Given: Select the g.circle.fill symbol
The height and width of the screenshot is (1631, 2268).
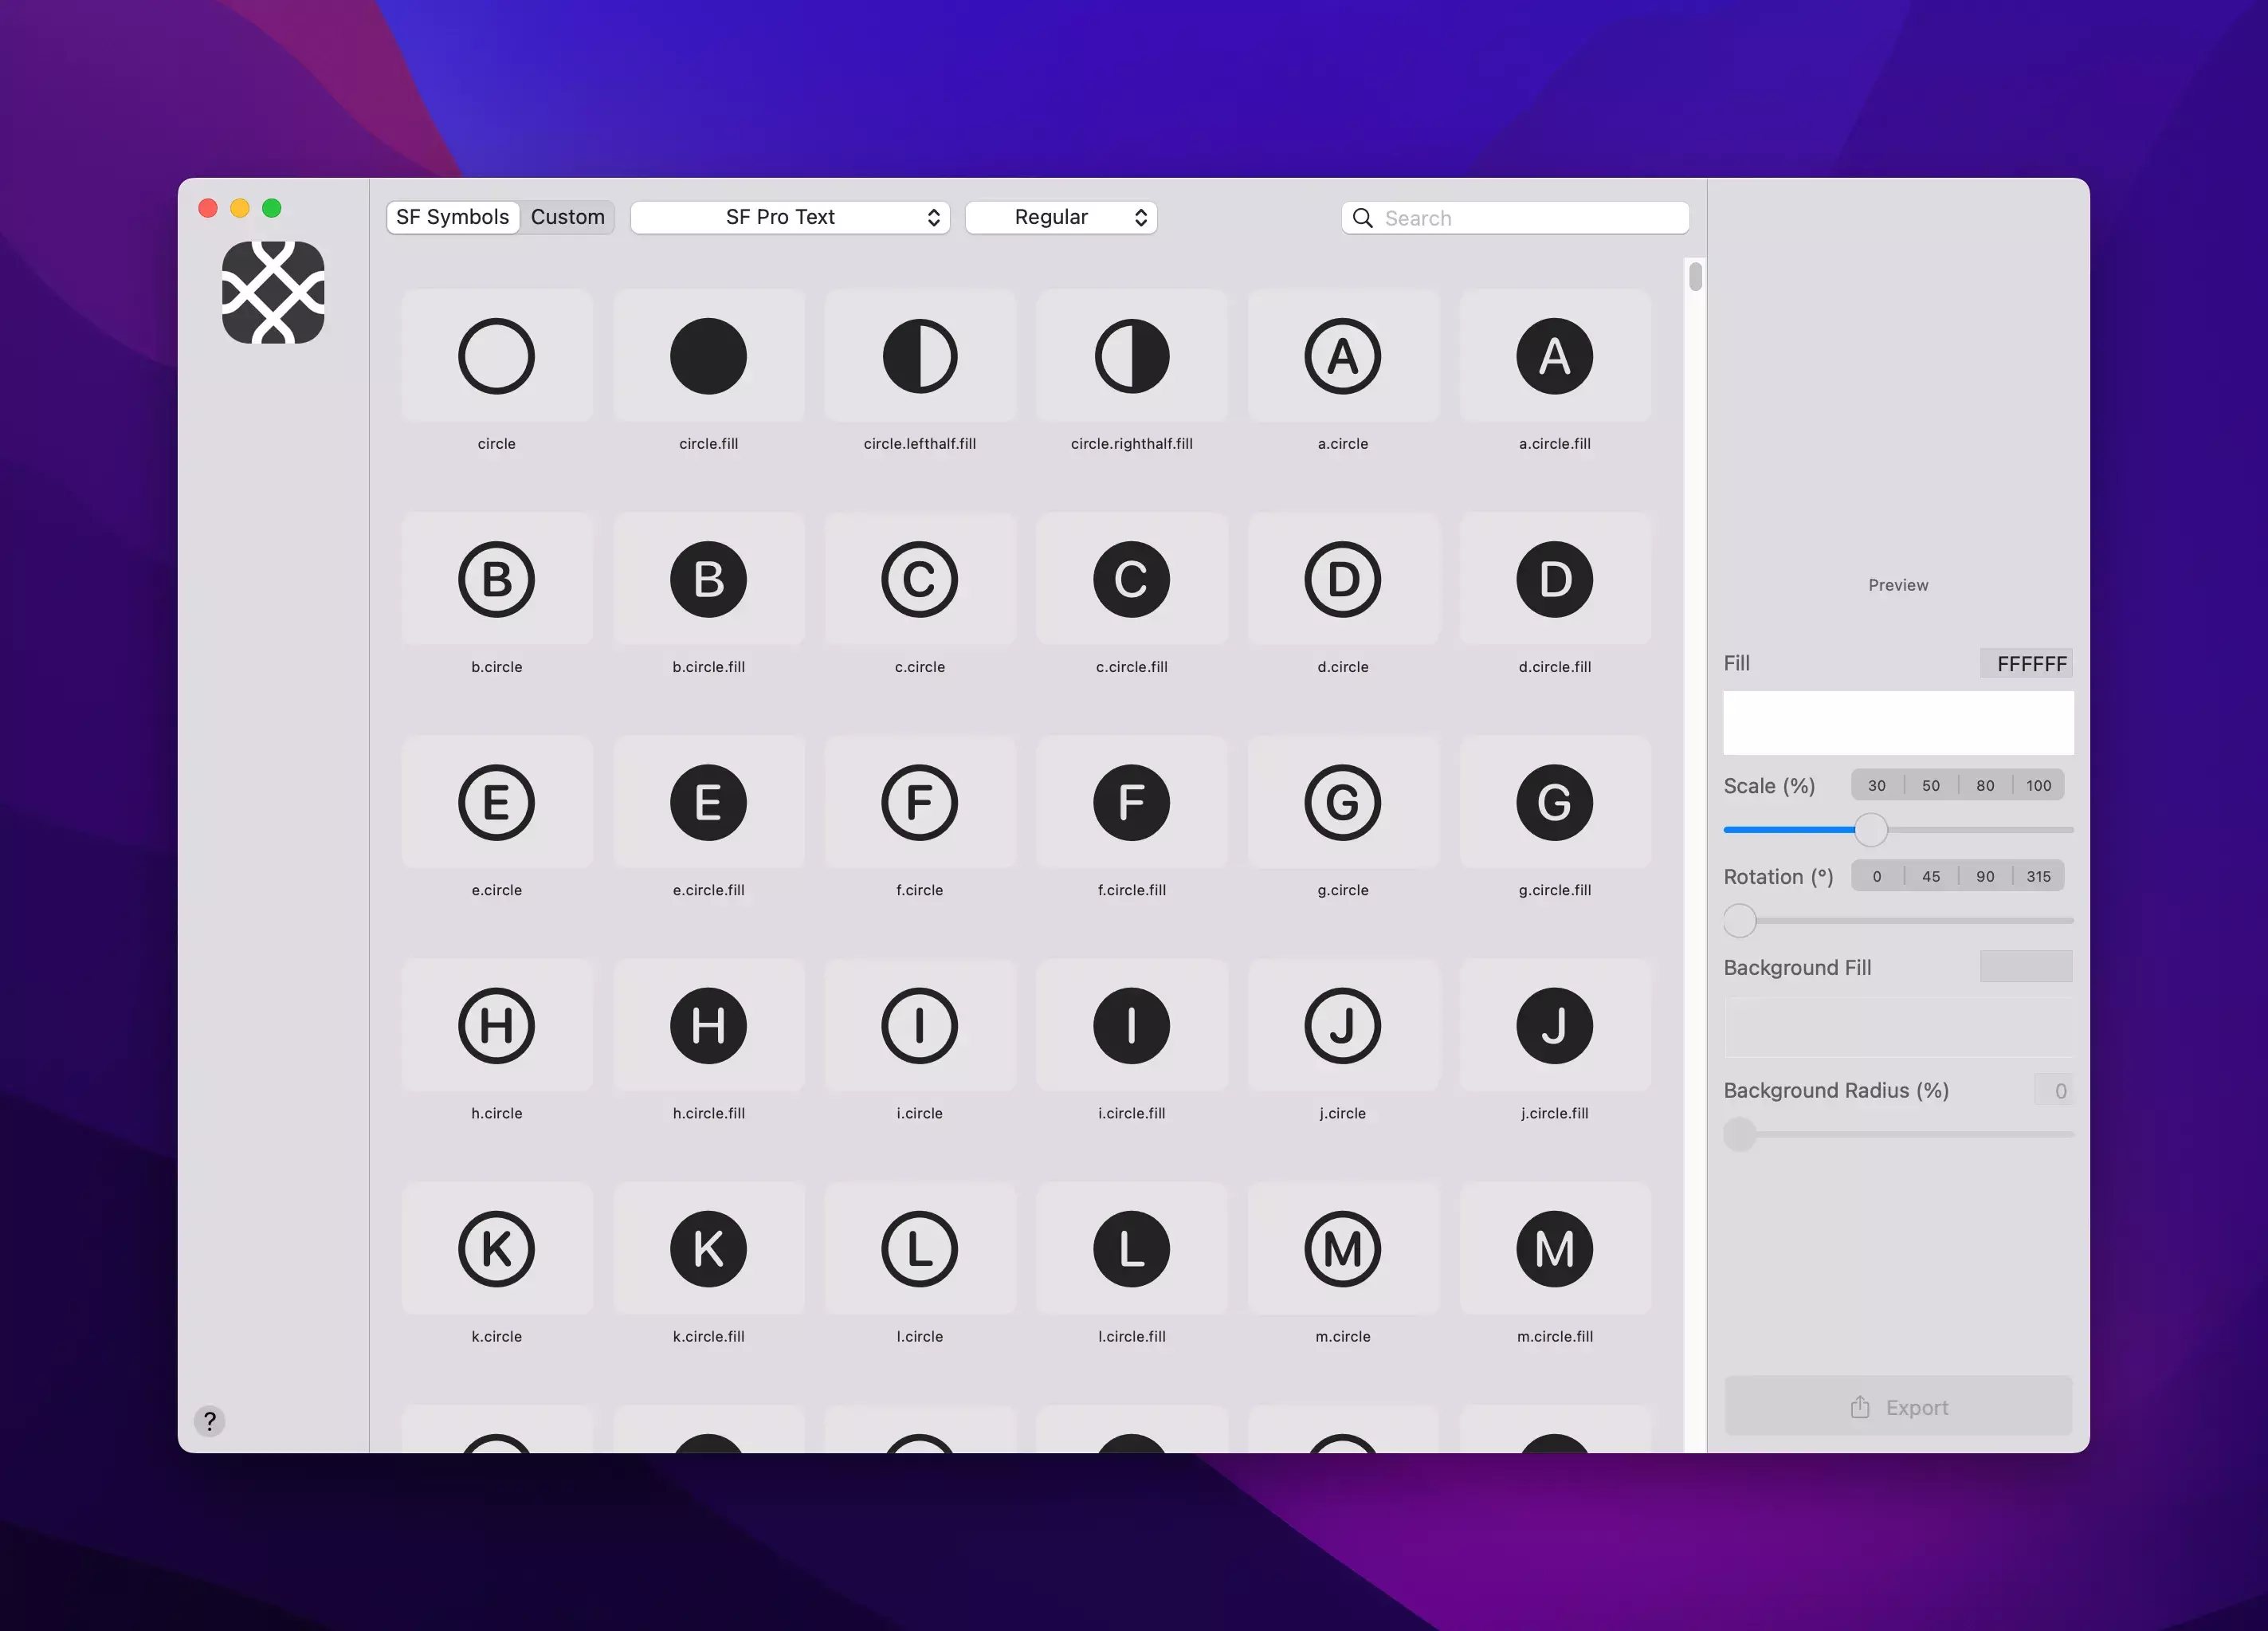Looking at the screenshot, I should click(1554, 803).
